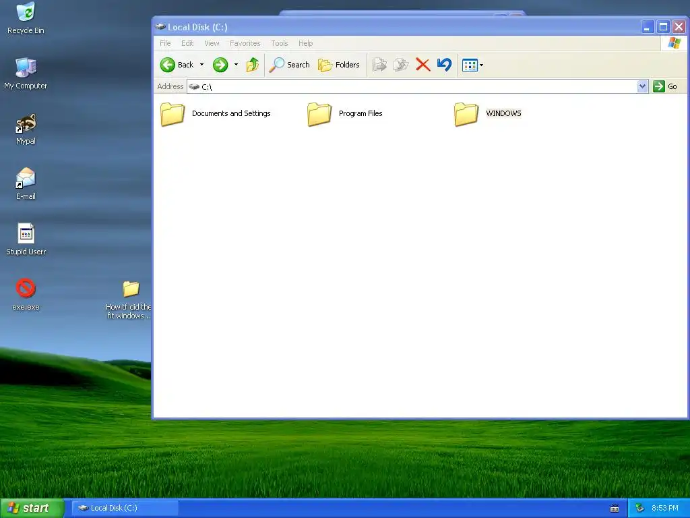
Task: Click the green Forward arrow button
Action: (220, 65)
